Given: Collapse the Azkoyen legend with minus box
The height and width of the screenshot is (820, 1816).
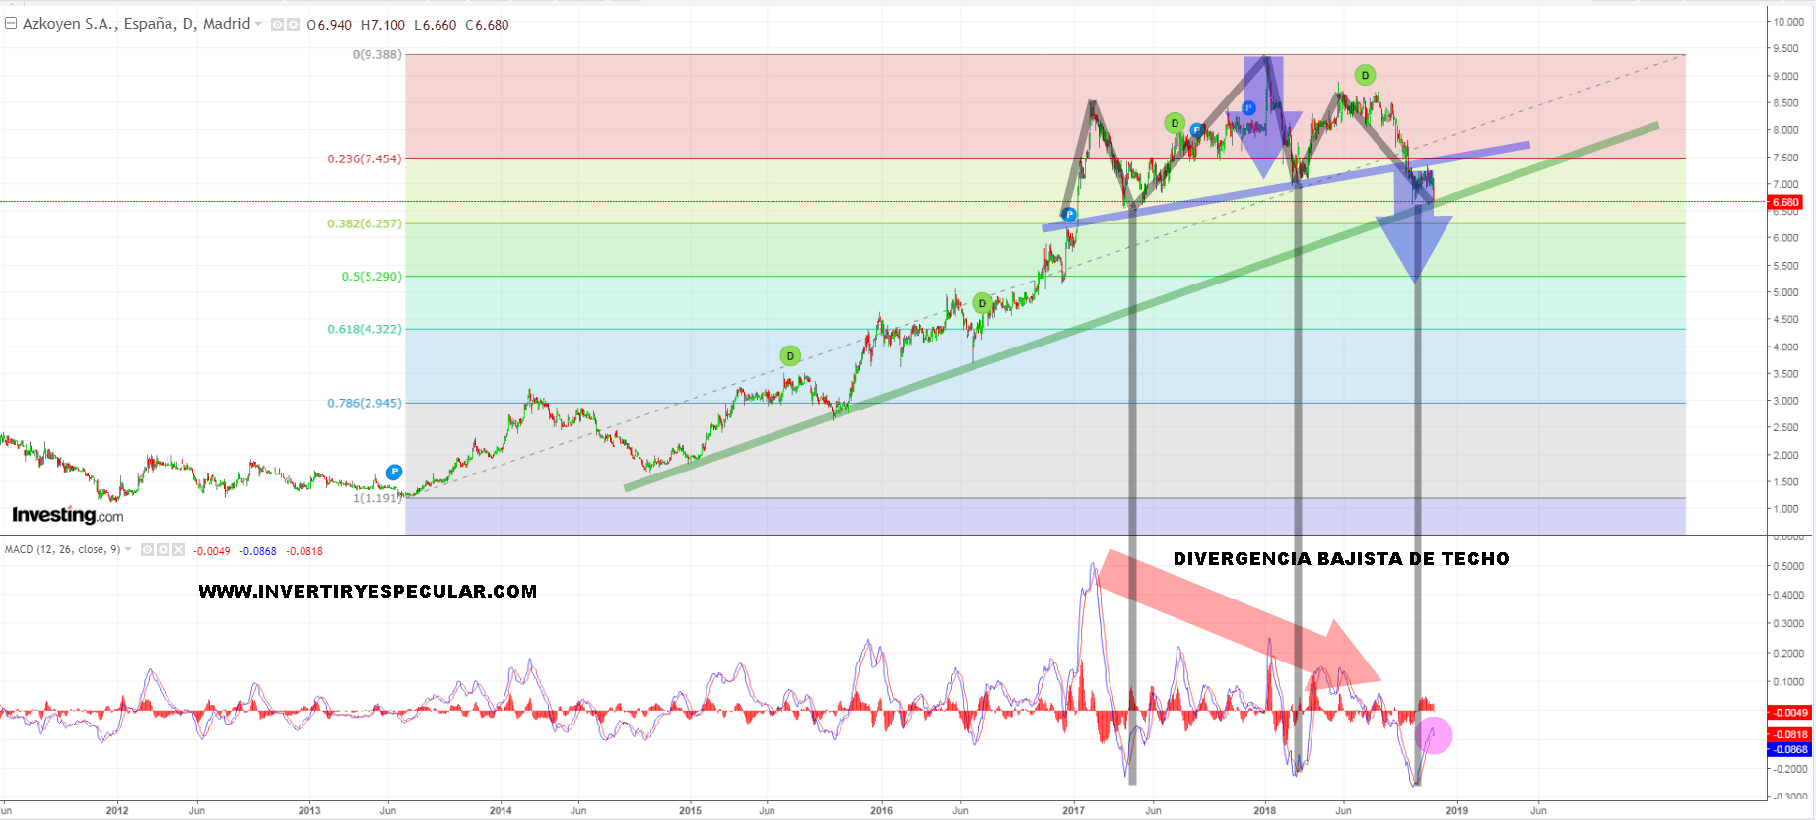Looking at the screenshot, I should pyautogui.click(x=11, y=24).
